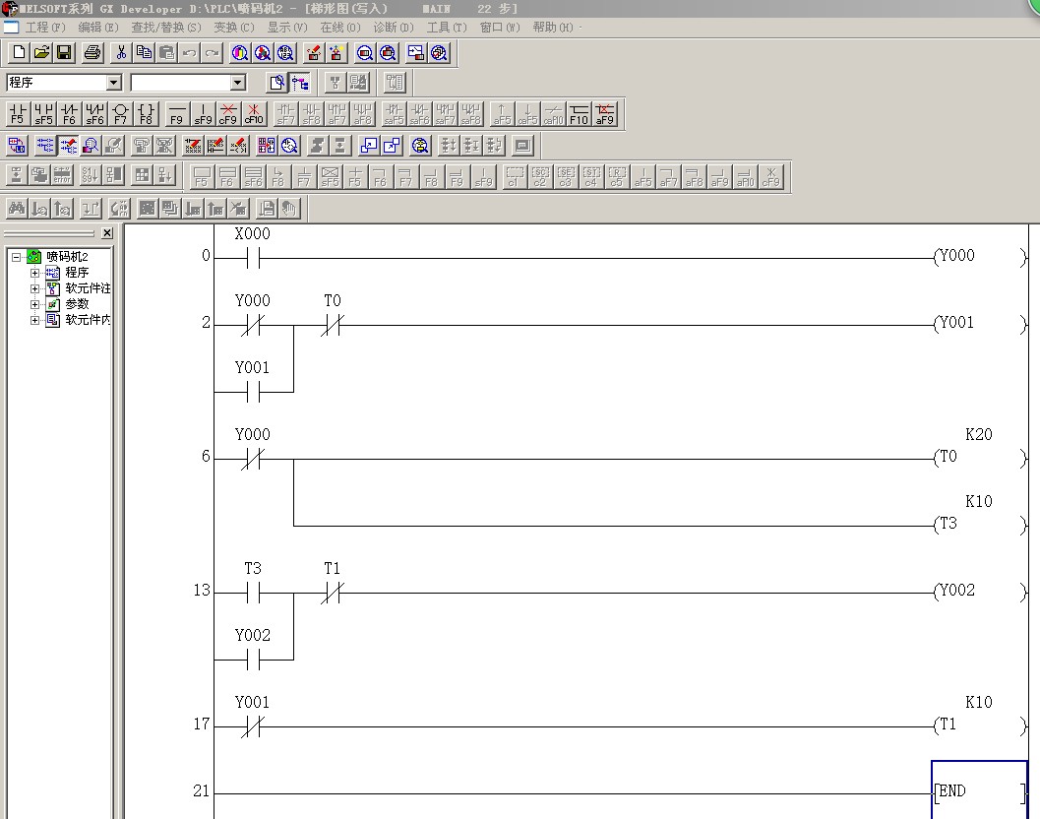
Task: Open the 在线(O) menu
Action: tap(339, 28)
